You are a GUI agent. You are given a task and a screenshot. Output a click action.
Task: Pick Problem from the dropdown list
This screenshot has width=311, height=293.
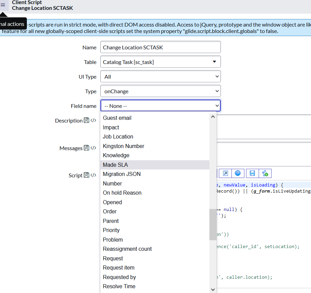click(x=155, y=240)
